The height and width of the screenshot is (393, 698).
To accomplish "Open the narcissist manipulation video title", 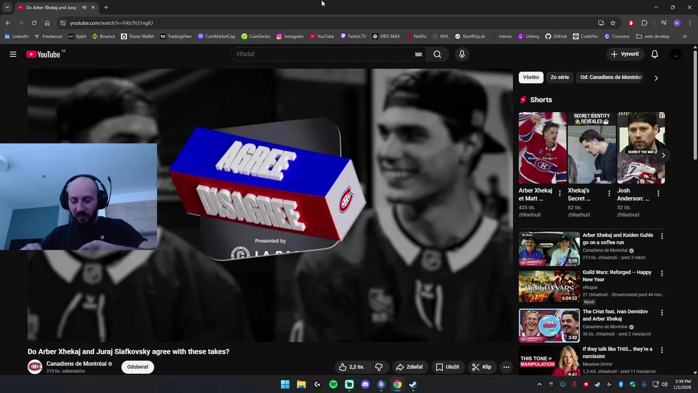I will pos(617,353).
